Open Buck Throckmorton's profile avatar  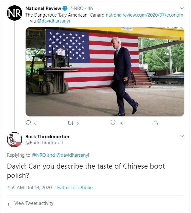point(14,139)
